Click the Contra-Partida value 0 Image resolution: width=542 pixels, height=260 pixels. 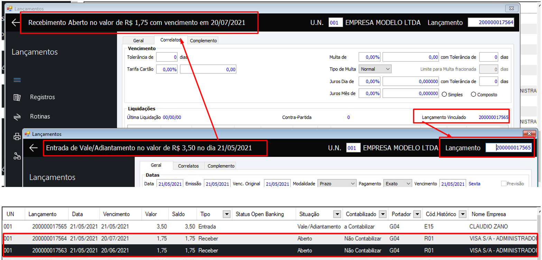[348, 117]
